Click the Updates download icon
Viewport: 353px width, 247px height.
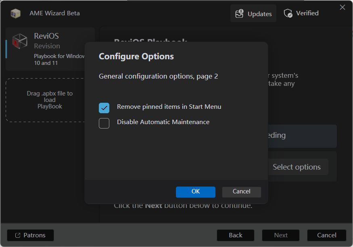tap(240, 14)
